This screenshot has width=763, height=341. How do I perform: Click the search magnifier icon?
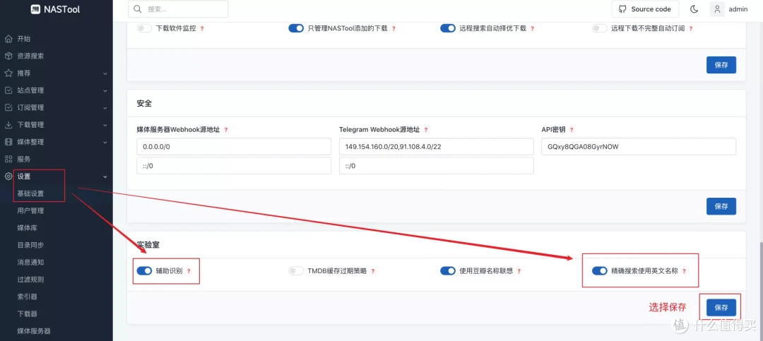(x=138, y=9)
